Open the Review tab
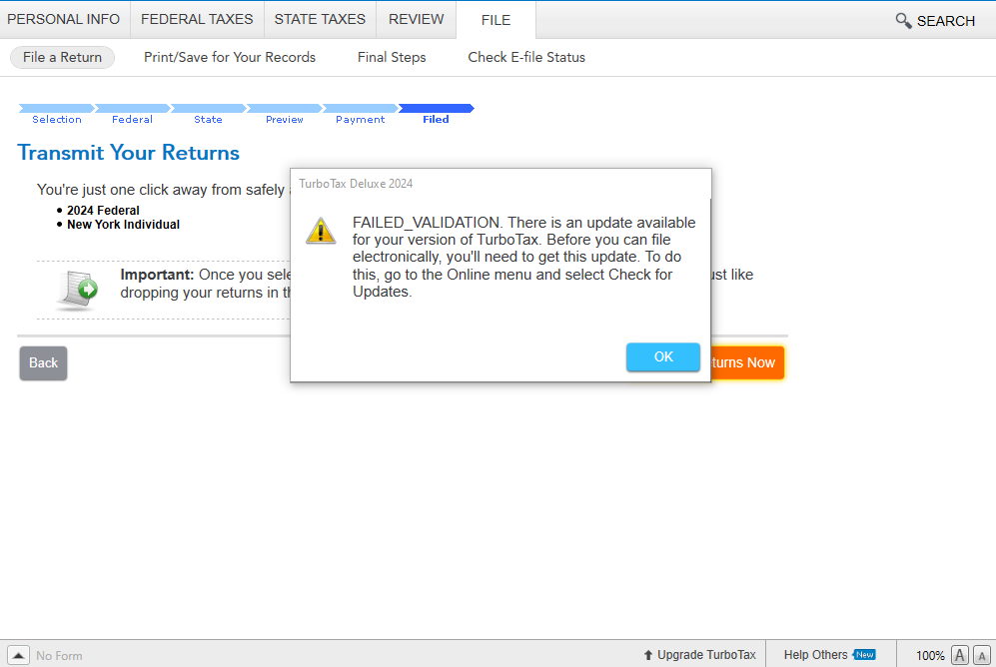The height and width of the screenshot is (667, 996). coord(416,19)
